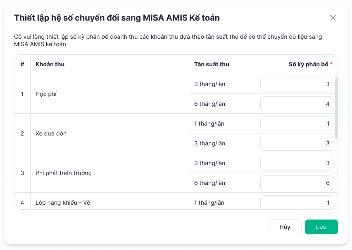The image size is (352, 250).
Task: Click the Khoản thu column header
Action: (x=50, y=64)
